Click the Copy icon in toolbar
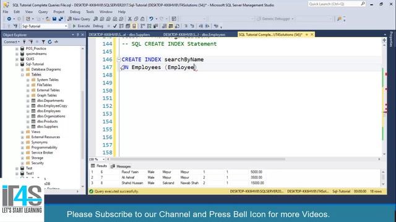Screen dimensions: 396x222 [136, 19]
